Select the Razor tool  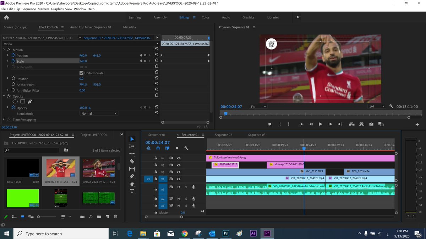click(x=132, y=161)
